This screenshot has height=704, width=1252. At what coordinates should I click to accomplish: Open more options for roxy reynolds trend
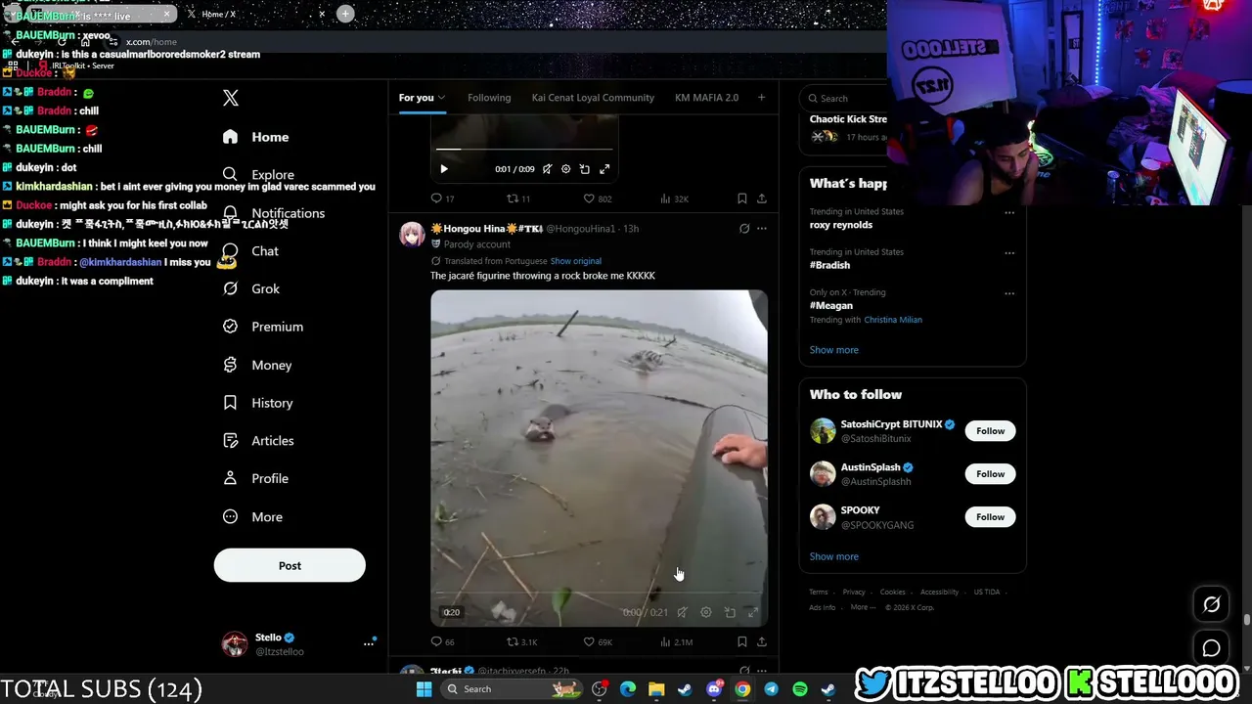1009,212
